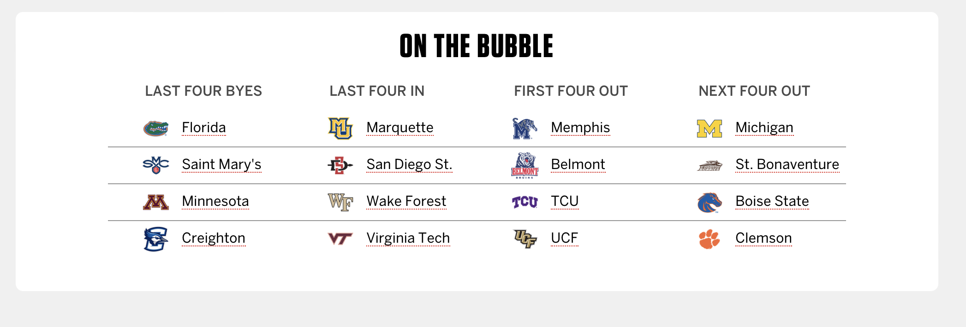Open the UCF team link
This screenshot has width=966, height=327.
coord(564,238)
